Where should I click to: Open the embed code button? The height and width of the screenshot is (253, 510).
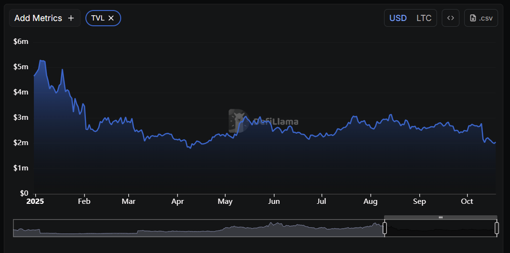pyautogui.click(x=450, y=18)
